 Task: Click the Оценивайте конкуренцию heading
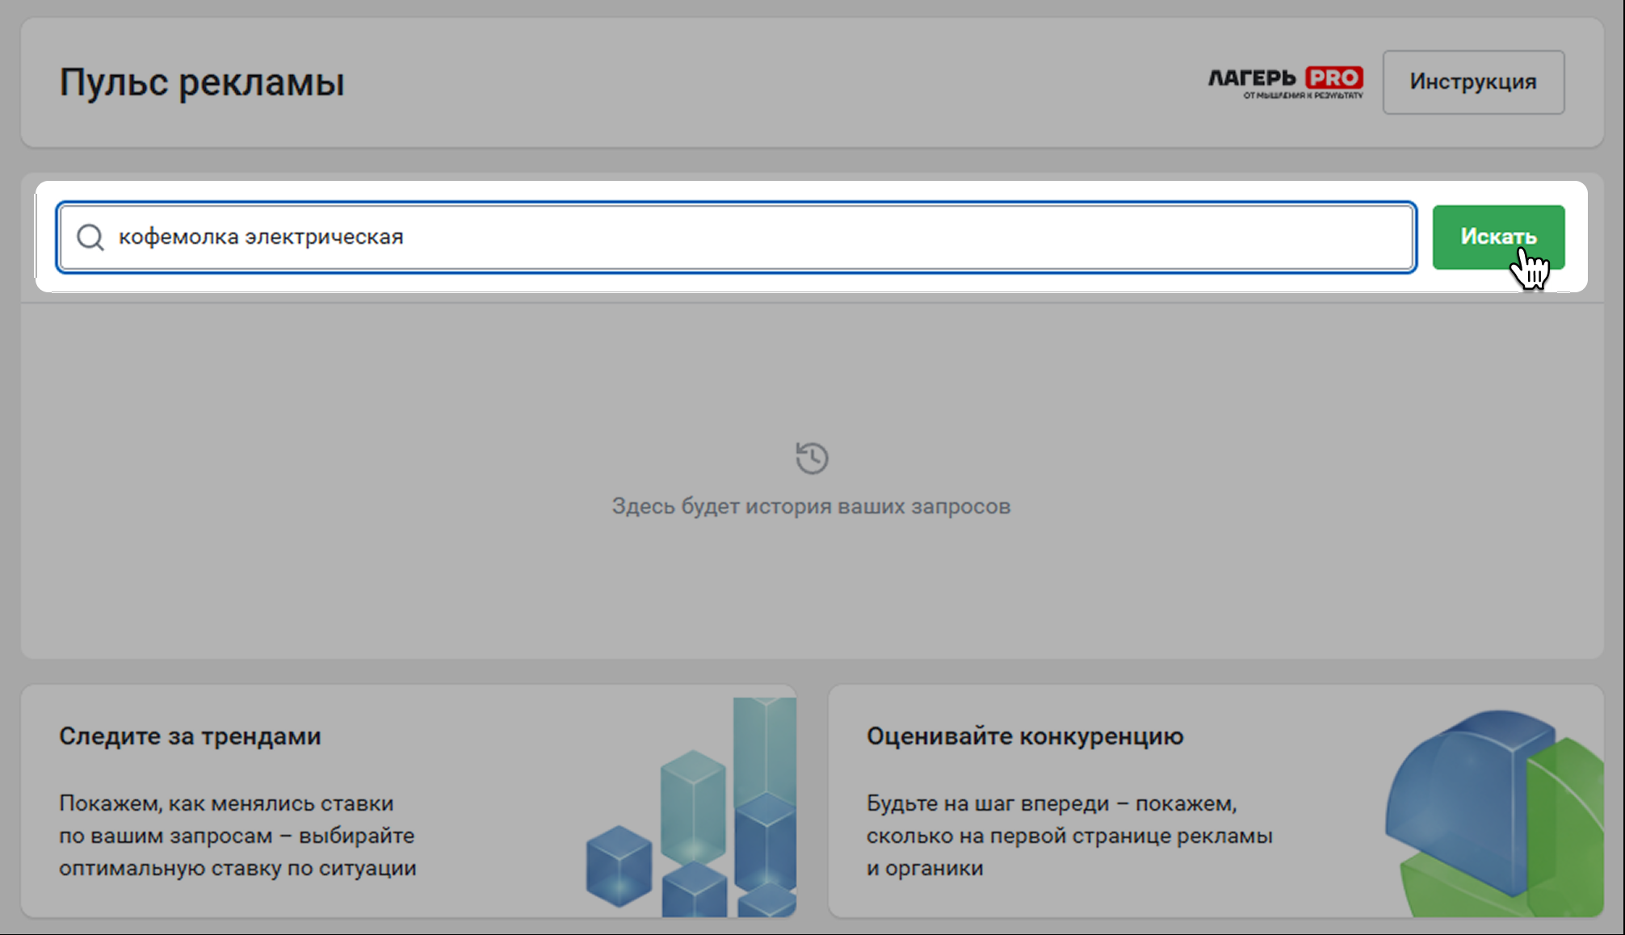coord(1024,736)
